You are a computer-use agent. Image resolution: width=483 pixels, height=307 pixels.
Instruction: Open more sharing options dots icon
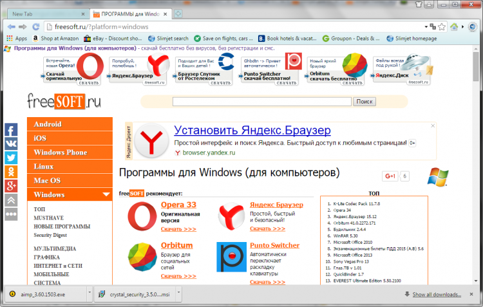11,214
